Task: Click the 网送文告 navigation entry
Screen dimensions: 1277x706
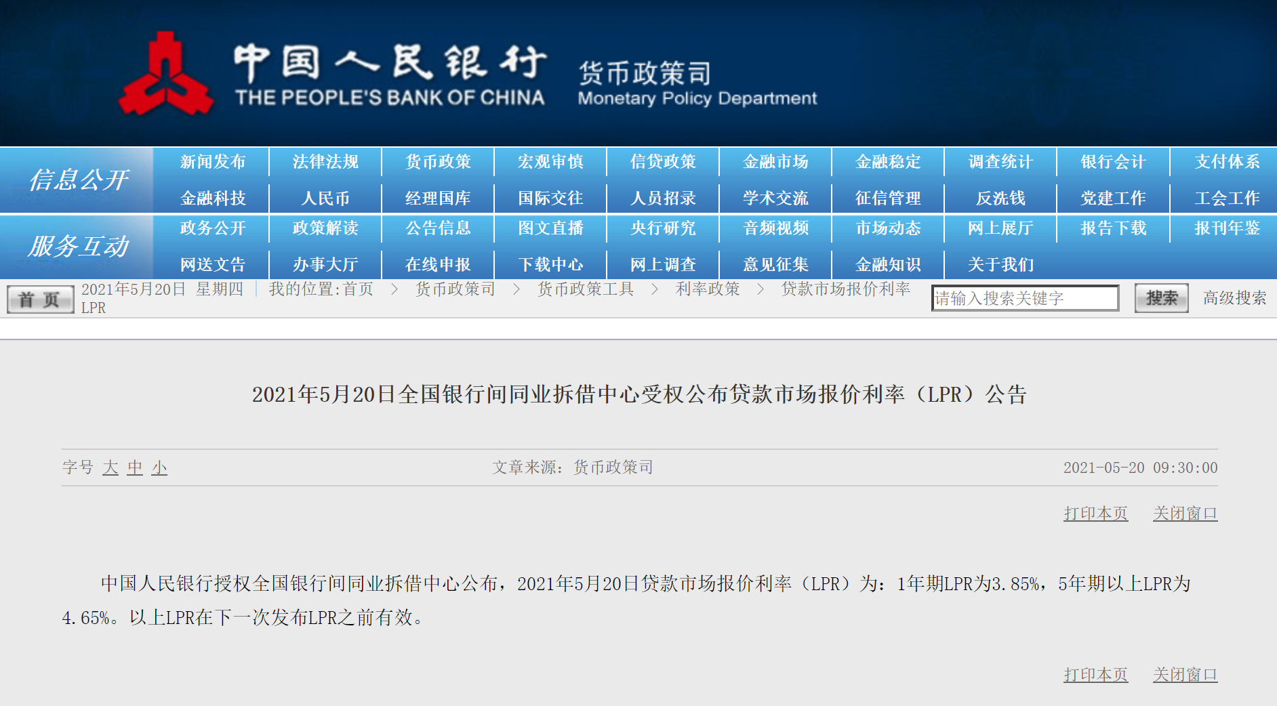Action: pos(213,265)
